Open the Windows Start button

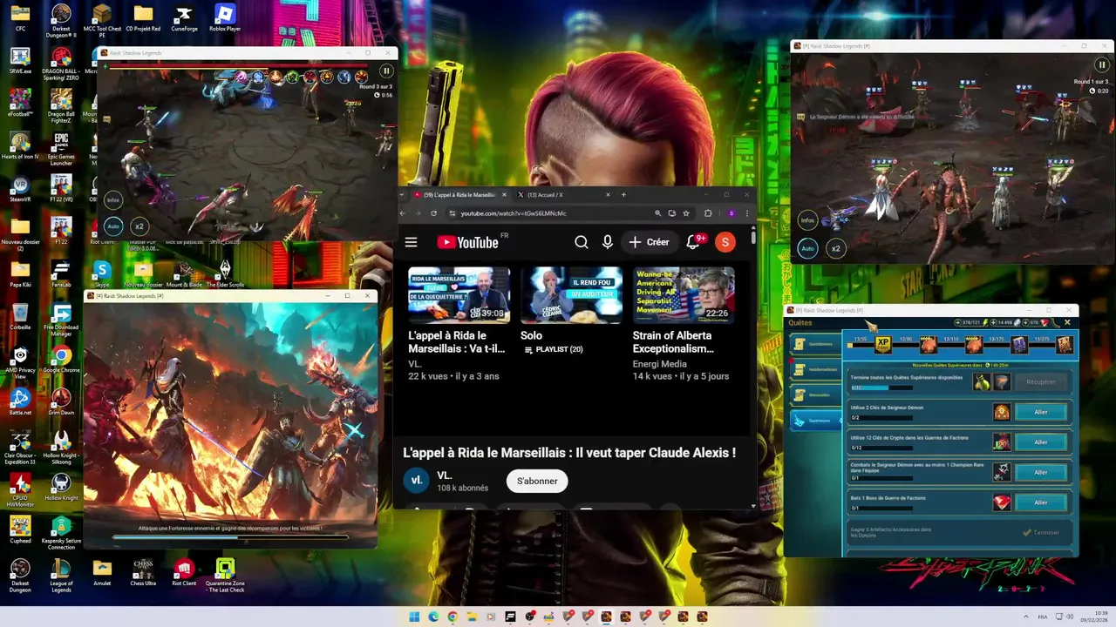(x=414, y=617)
